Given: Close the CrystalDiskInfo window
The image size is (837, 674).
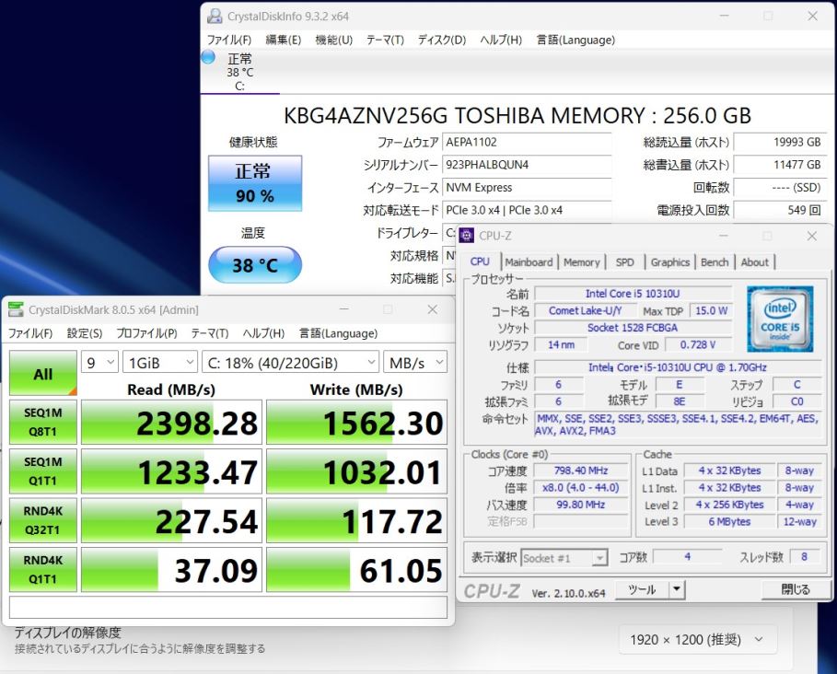Looking at the screenshot, I should click(x=812, y=16).
